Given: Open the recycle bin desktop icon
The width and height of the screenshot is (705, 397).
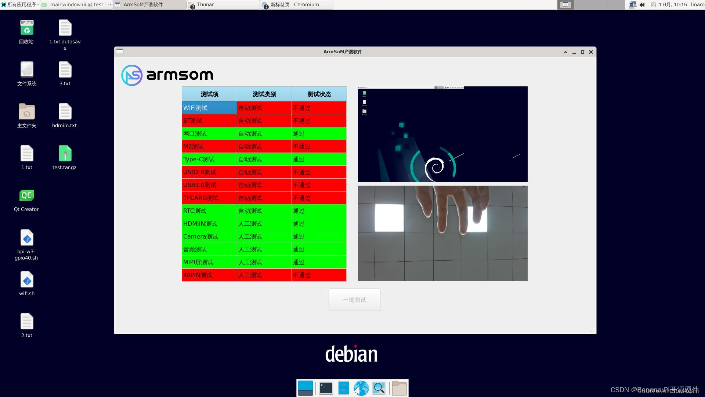Looking at the screenshot, I should tap(26, 28).
